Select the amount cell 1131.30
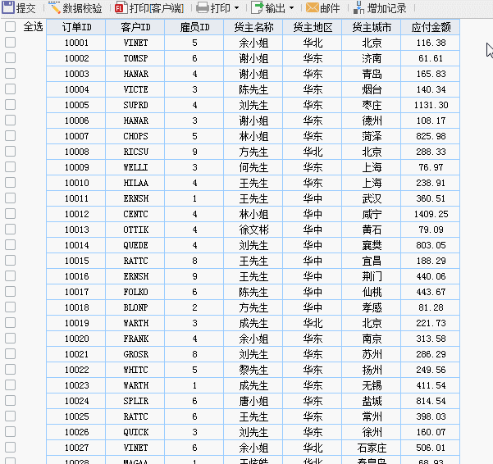Viewport: 493px width, 464px height. (431, 105)
